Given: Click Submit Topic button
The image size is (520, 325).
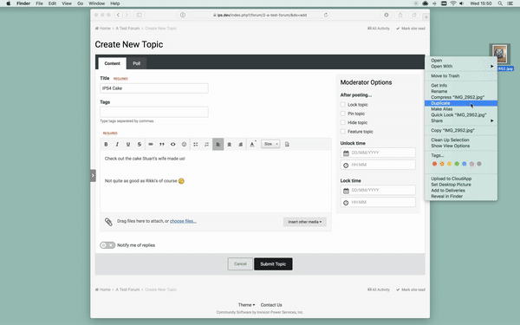Looking at the screenshot, I should point(273,264).
